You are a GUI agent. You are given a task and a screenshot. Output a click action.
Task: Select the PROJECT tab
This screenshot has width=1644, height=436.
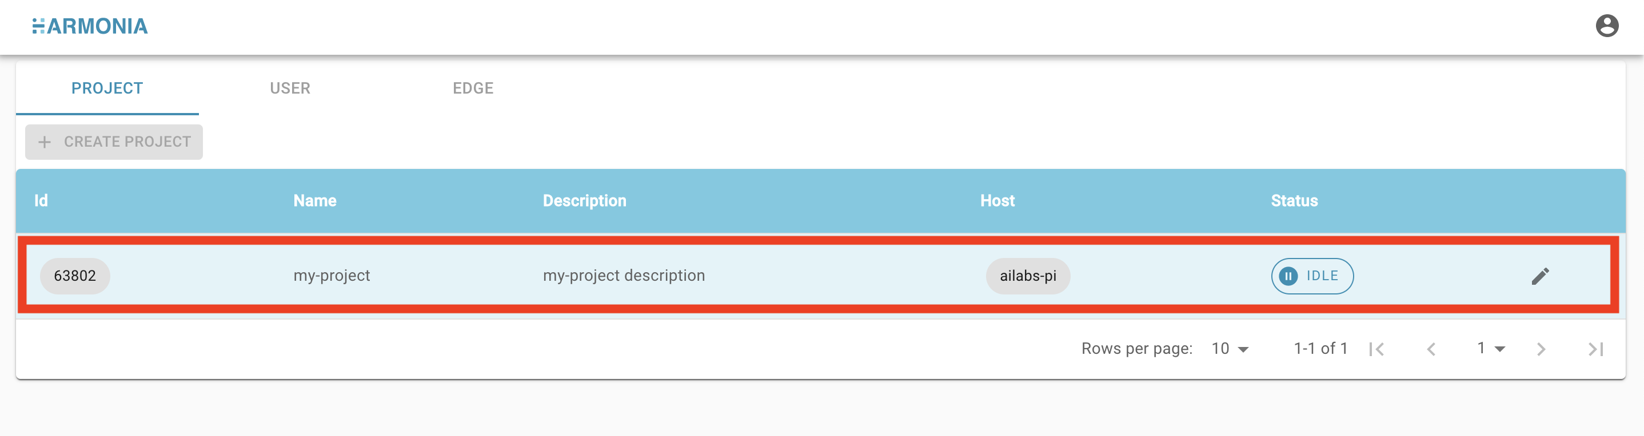click(107, 88)
